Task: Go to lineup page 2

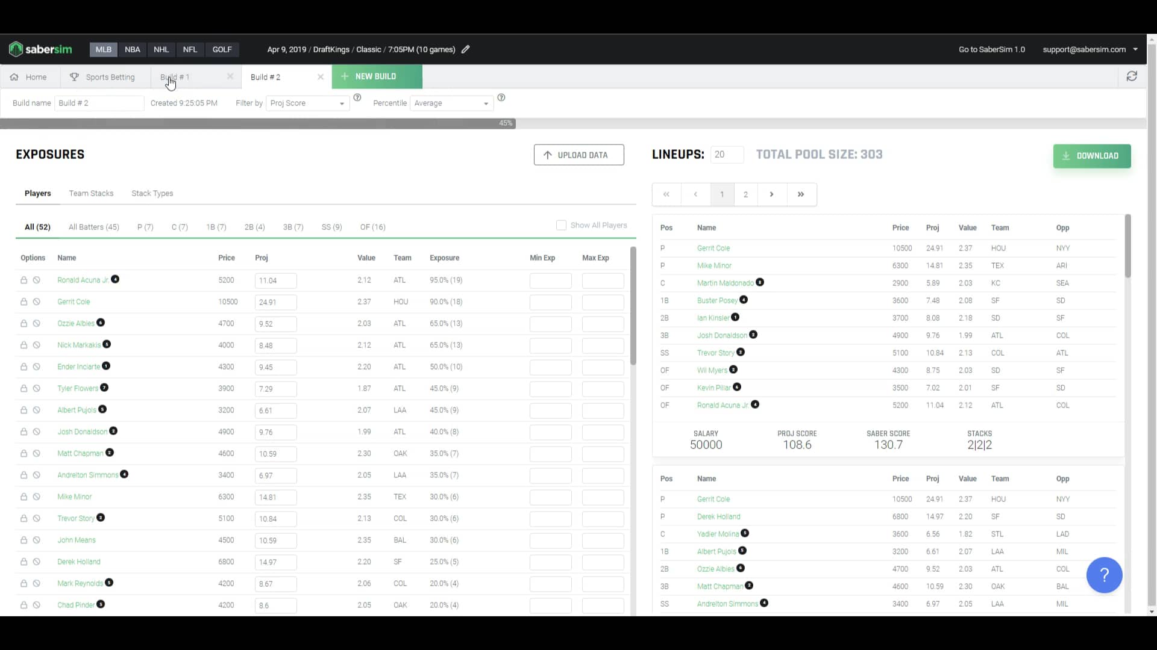Action: (746, 194)
